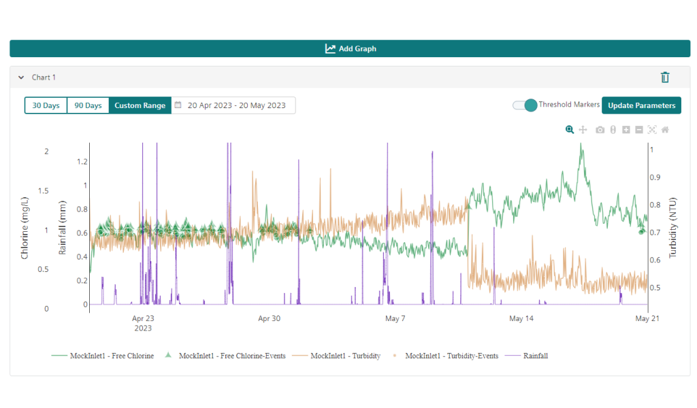Toggle the Threshold Markers switch

pyautogui.click(x=524, y=105)
